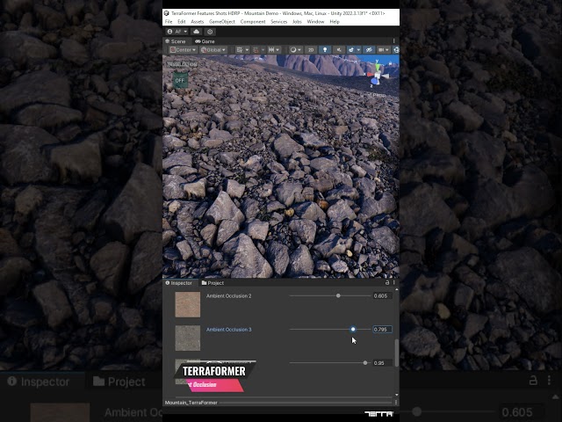The width and height of the screenshot is (562, 422).
Task: Open the version control settings icon
Action: pyautogui.click(x=210, y=32)
